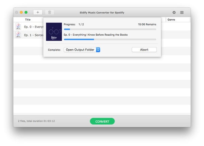
Task: Click the '2 files, total duration' status text
Action: tap(36, 121)
